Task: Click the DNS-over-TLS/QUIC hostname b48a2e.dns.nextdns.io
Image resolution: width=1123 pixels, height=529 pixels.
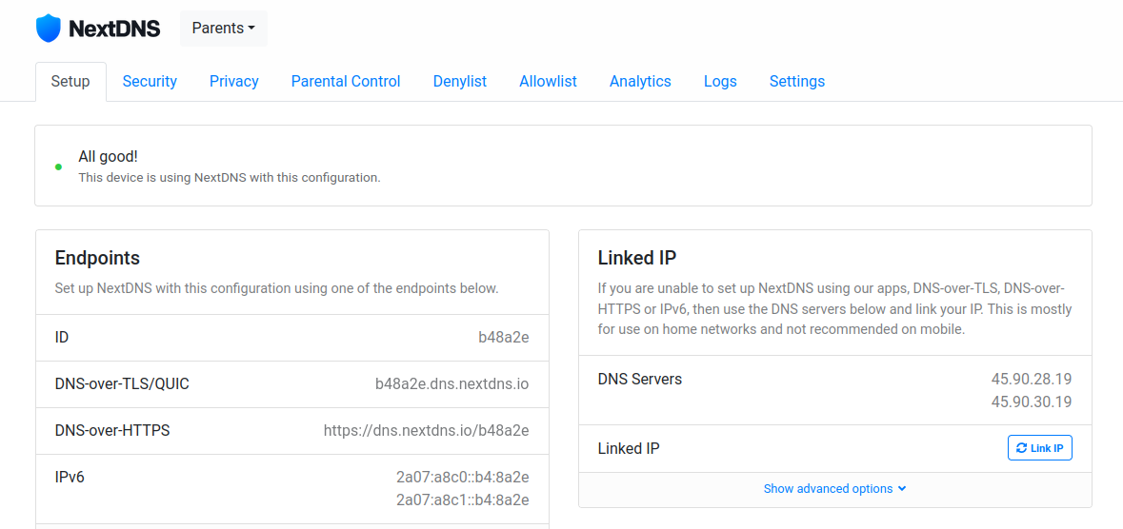Action: (x=451, y=384)
